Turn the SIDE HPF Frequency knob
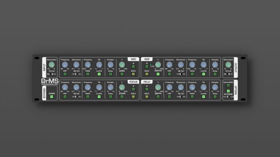 169,65
